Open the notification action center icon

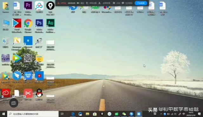point(199,114)
